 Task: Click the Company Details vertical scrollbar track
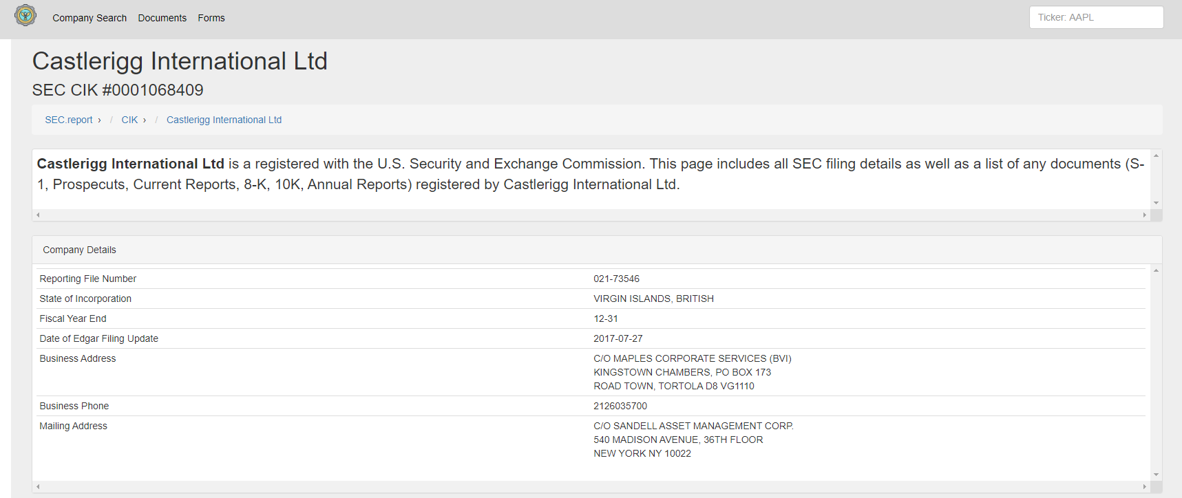pos(1156,371)
